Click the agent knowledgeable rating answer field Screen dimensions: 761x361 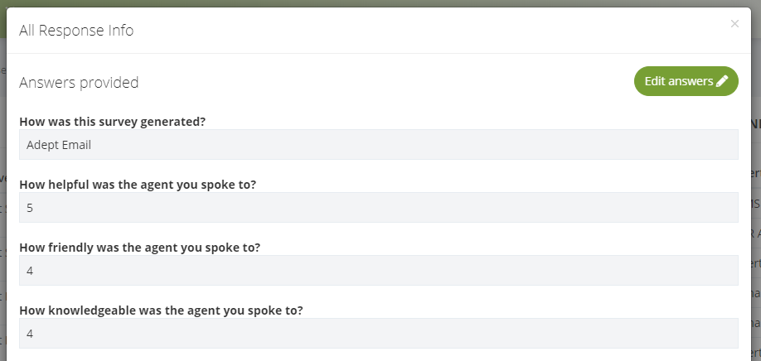tap(379, 334)
